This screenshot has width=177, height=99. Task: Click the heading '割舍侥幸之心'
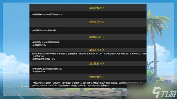pyautogui.click(x=97, y=22)
